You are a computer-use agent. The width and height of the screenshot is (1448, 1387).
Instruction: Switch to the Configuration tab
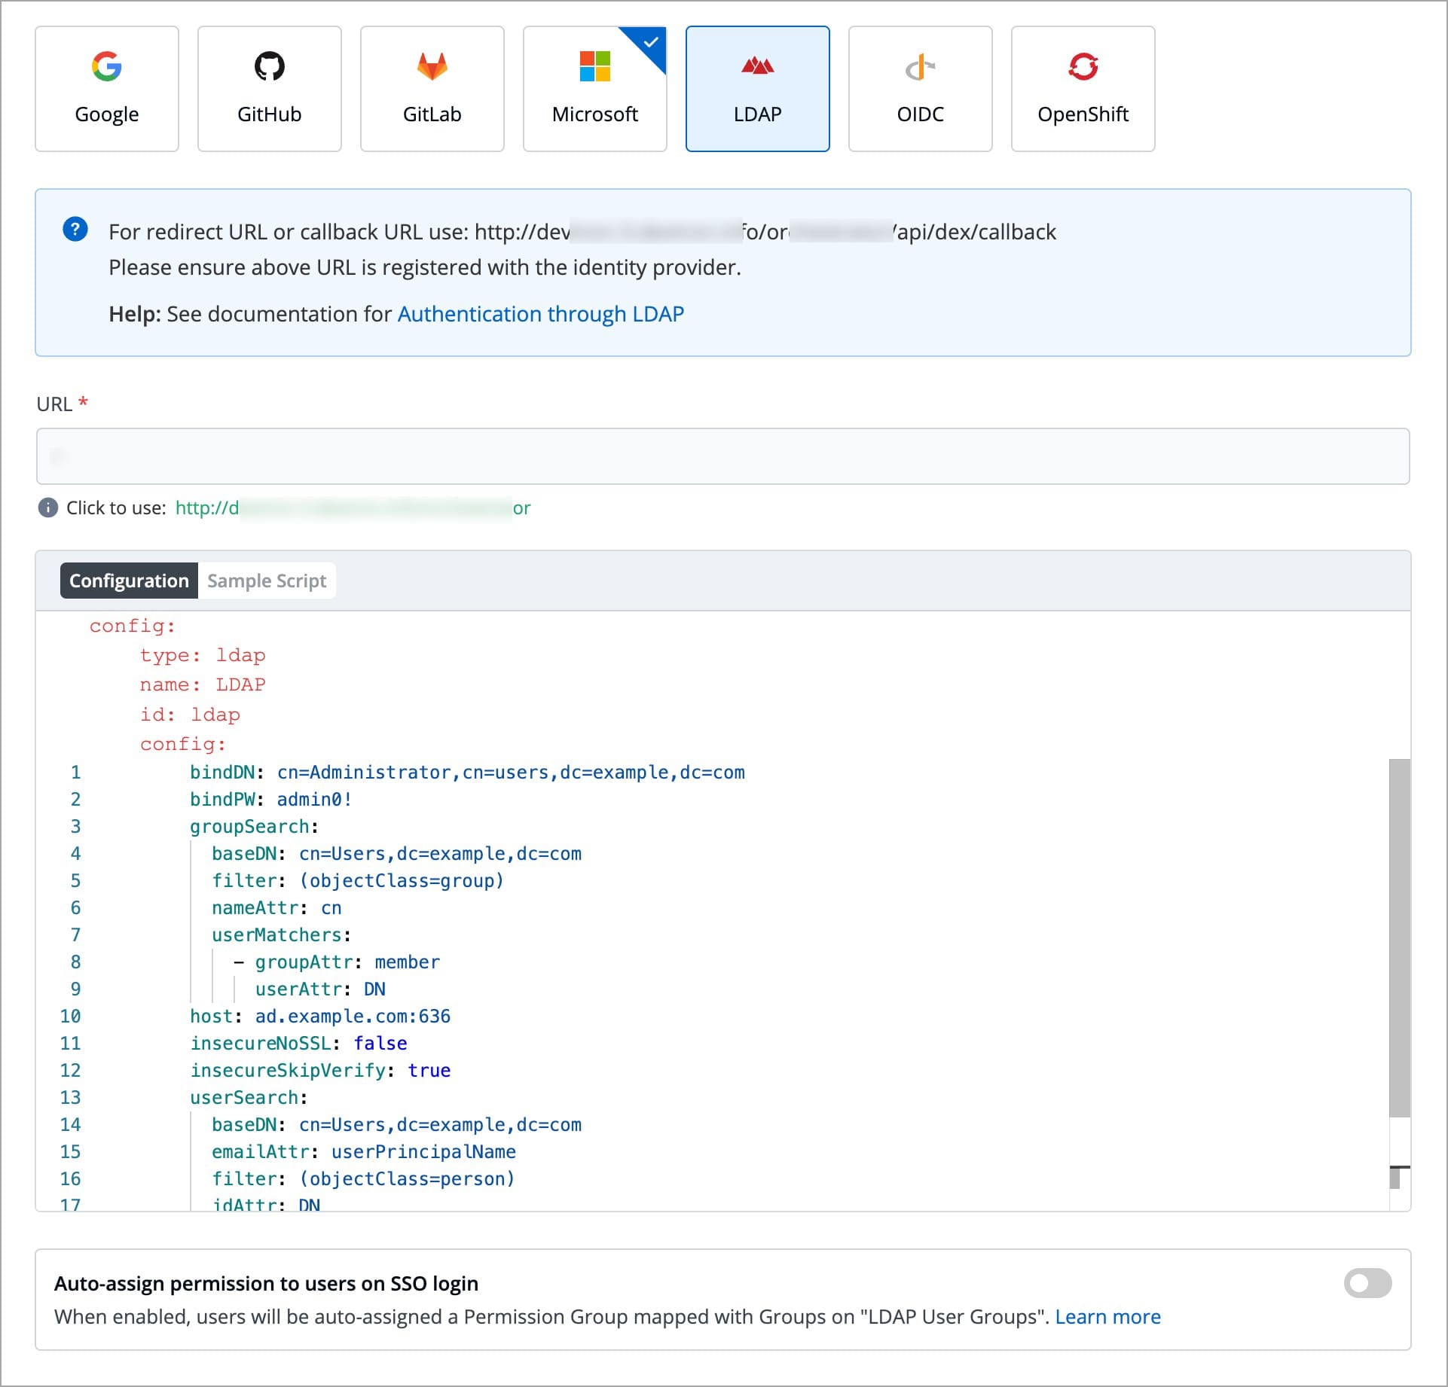click(x=129, y=581)
